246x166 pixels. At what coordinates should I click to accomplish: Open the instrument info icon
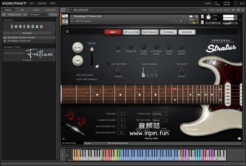pos(196,16)
